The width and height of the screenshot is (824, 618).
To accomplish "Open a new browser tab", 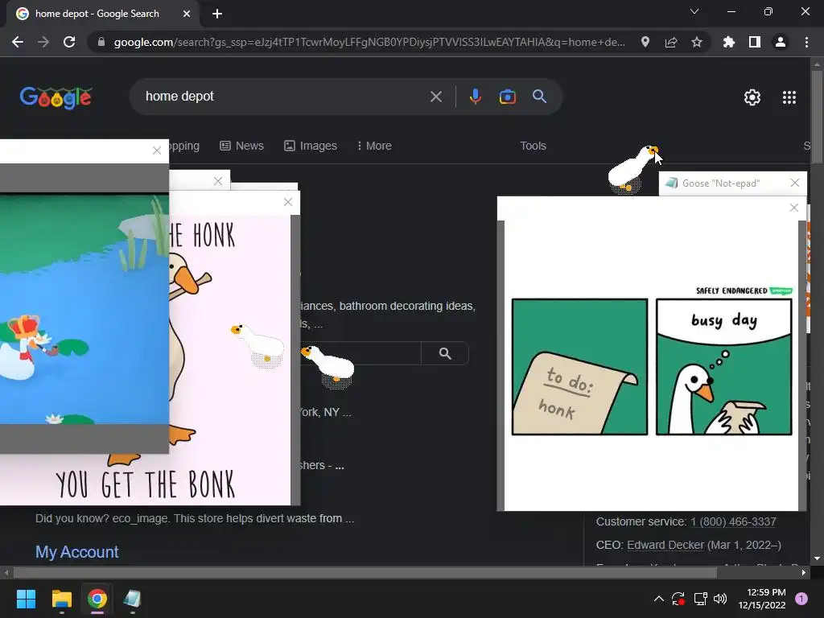I will coord(217,14).
